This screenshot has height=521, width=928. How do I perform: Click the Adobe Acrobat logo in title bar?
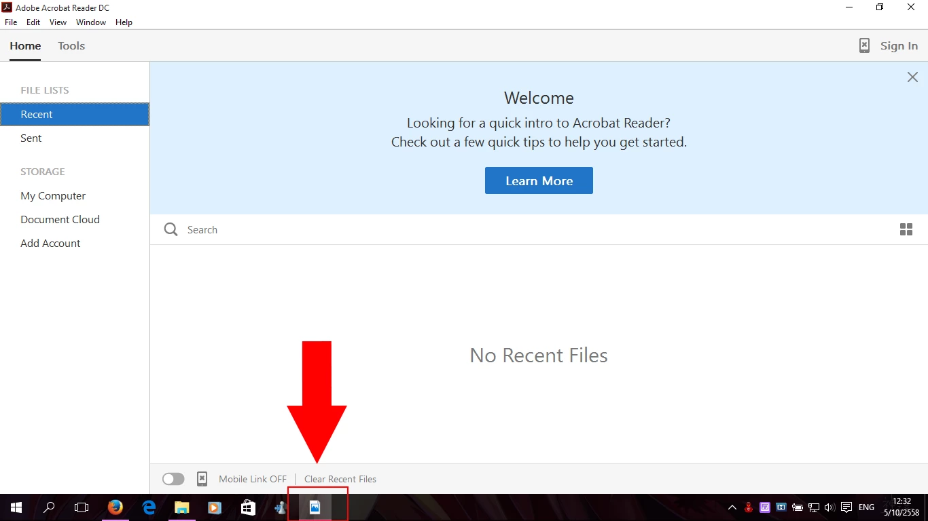(7, 7)
